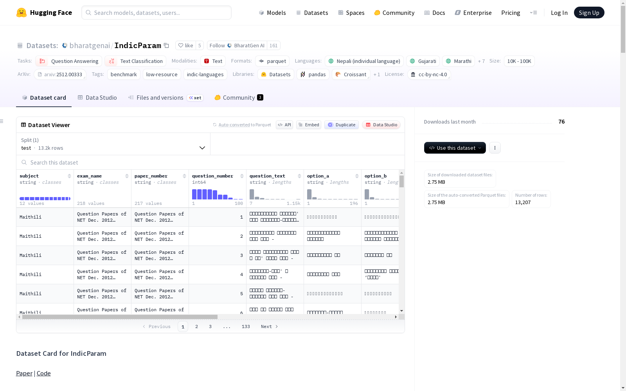The image size is (626, 391).
Task: Select the Dataset card tab
Action: pyautogui.click(x=44, y=98)
